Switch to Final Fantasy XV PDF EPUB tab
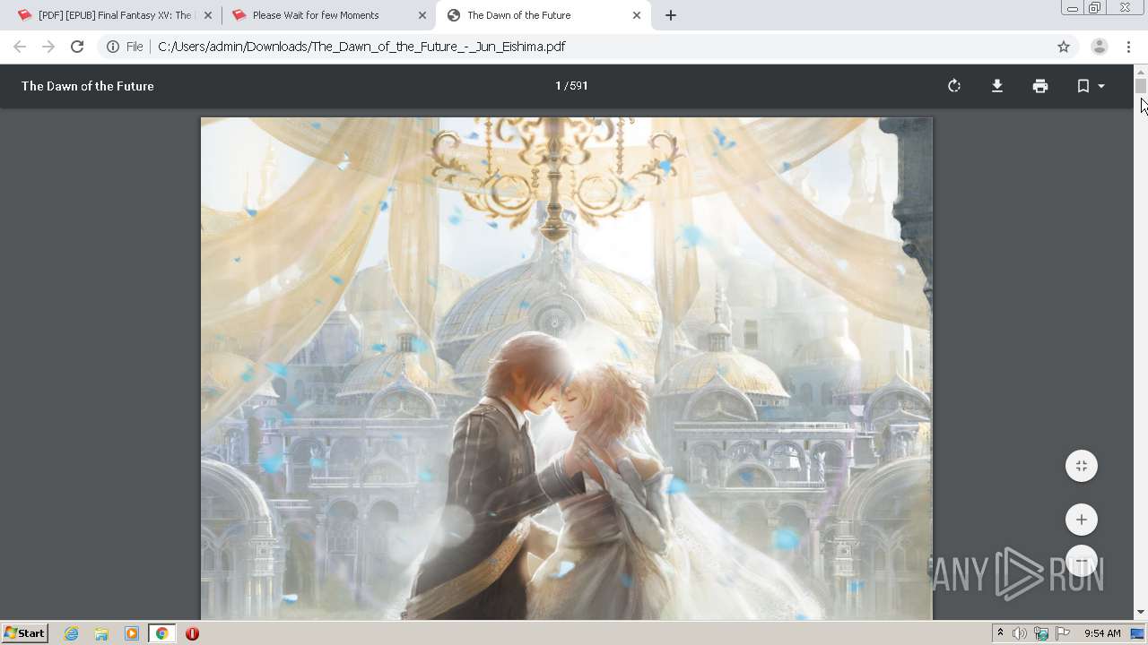 115,15
